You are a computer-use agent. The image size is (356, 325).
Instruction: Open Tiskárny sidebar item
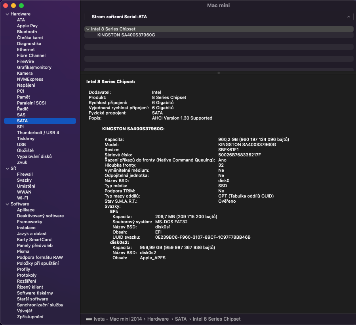pos(26,139)
